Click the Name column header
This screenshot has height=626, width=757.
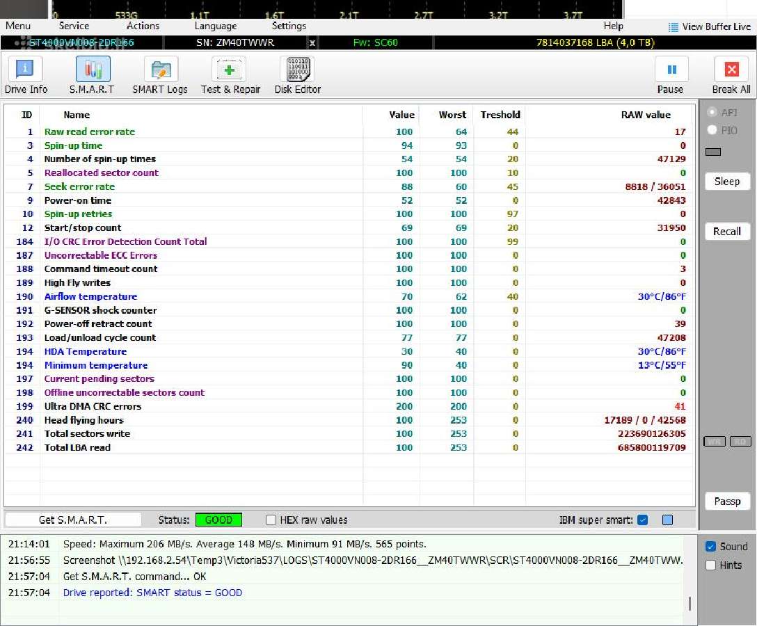pyautogui.click(x=77, y=115)
